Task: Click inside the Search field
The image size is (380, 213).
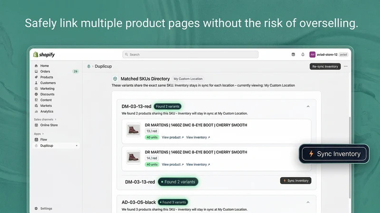Action: point(190,54)
